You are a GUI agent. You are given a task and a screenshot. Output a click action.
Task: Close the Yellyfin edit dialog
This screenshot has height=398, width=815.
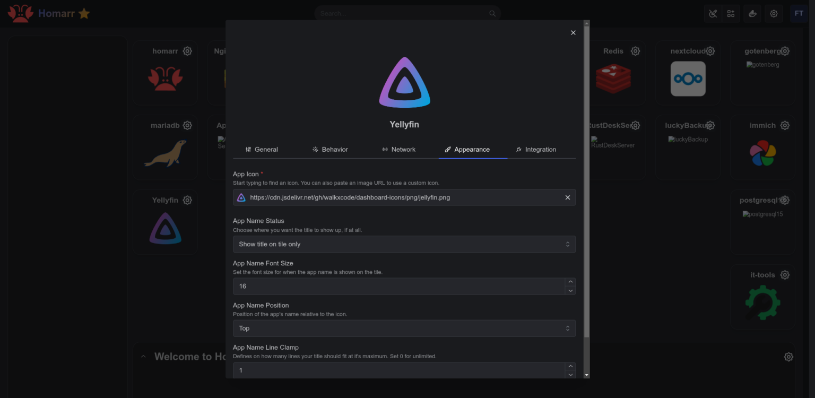pyautogui.click(x=573, y=33)
